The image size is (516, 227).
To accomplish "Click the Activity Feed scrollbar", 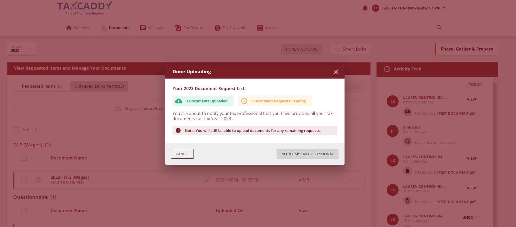I will (x=495, y=152).
